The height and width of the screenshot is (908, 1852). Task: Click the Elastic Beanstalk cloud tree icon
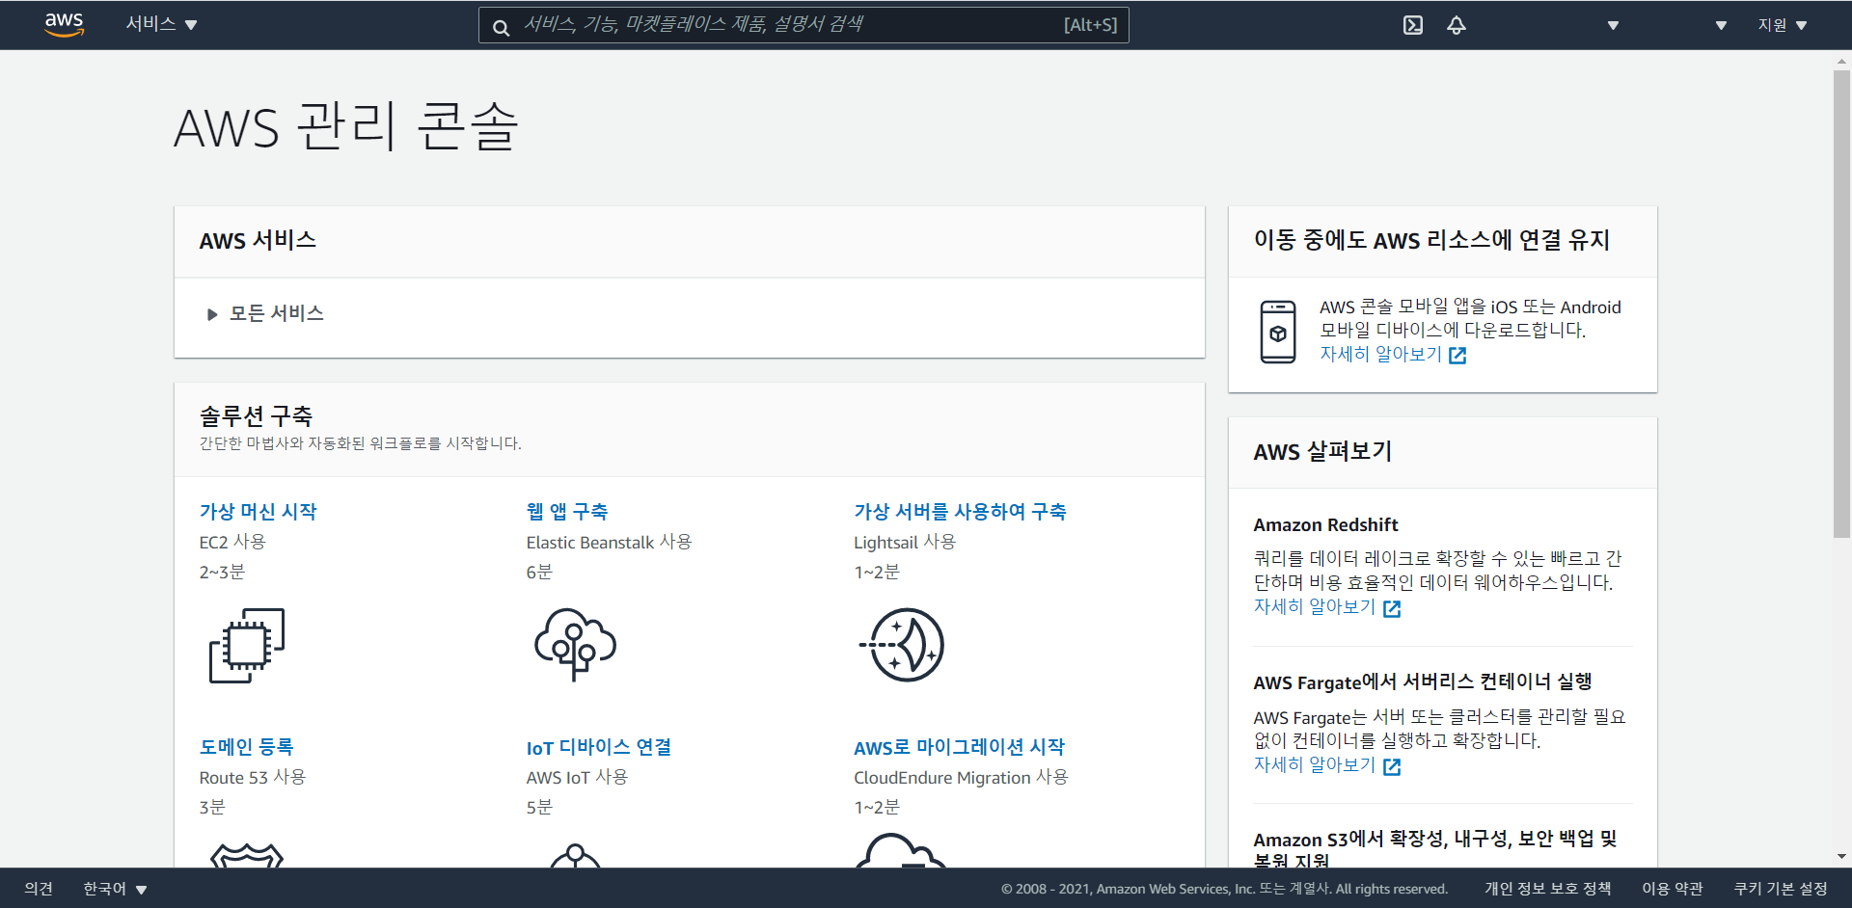575,645
